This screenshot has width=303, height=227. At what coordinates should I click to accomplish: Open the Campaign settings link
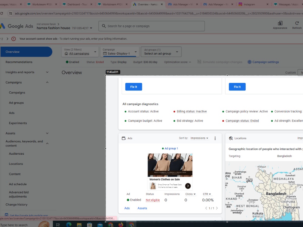coord(265,62)
